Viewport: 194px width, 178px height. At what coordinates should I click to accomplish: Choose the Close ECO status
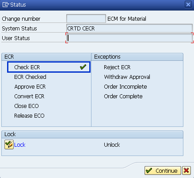pos(27,106)
